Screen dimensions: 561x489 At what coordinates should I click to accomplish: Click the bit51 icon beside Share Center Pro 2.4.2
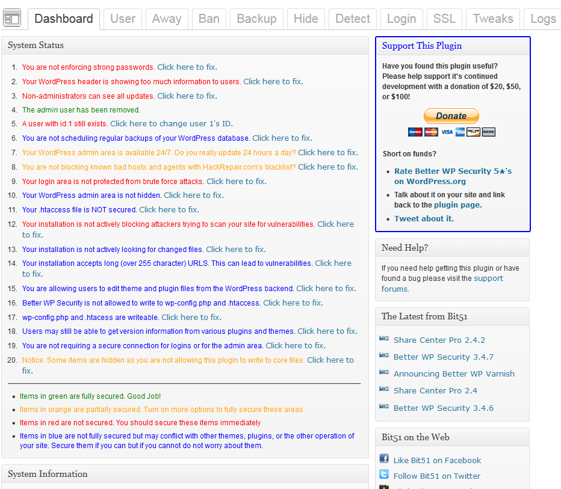tap(384, 338)
